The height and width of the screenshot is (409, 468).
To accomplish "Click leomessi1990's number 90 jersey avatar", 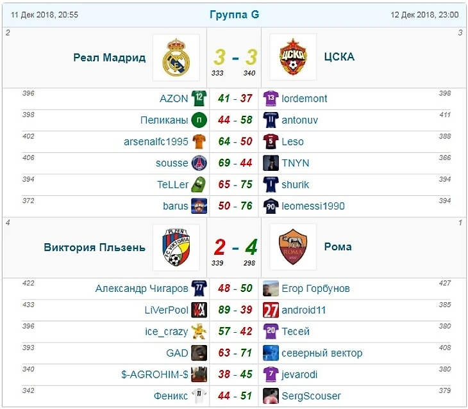I will click(x=271, y=206).
